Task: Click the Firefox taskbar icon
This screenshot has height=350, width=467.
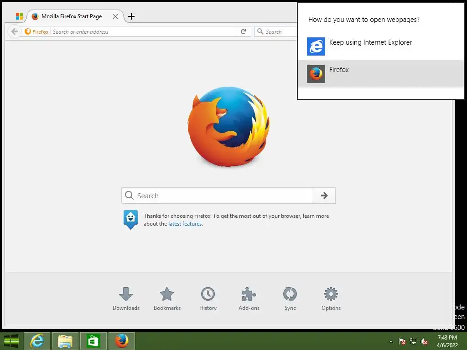Action: pyautogui.click(x=121, y=341)
